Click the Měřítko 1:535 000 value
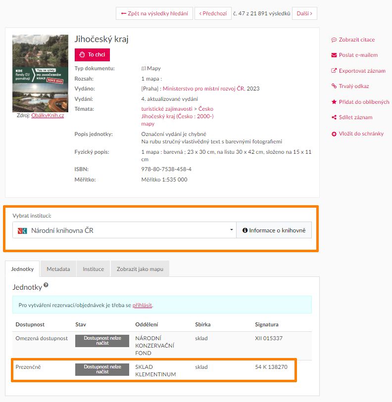 pos(164,179)
